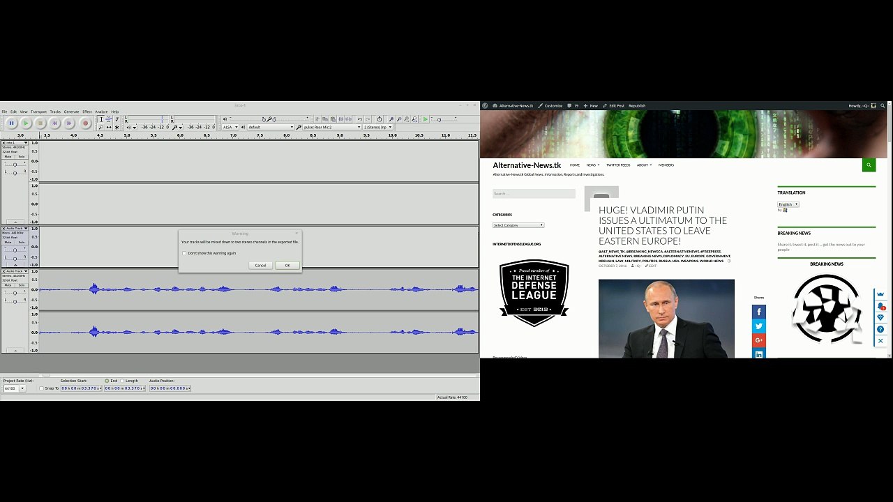Mute the bottom stereo Audio Track
This screenshot has height=502, width=893.
8,285
